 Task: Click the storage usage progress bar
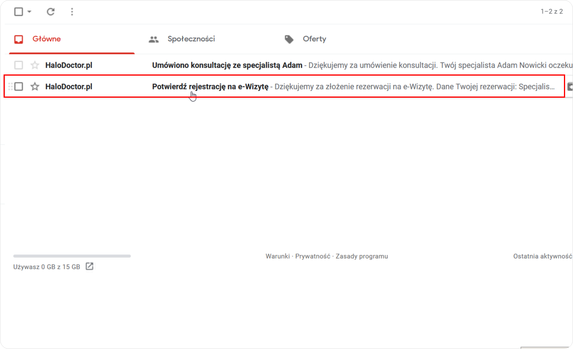point(72,256)
